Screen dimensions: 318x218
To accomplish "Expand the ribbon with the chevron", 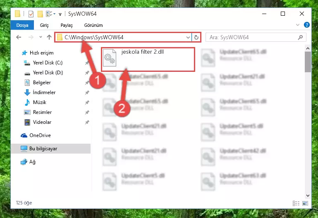I will pos(297,25).
